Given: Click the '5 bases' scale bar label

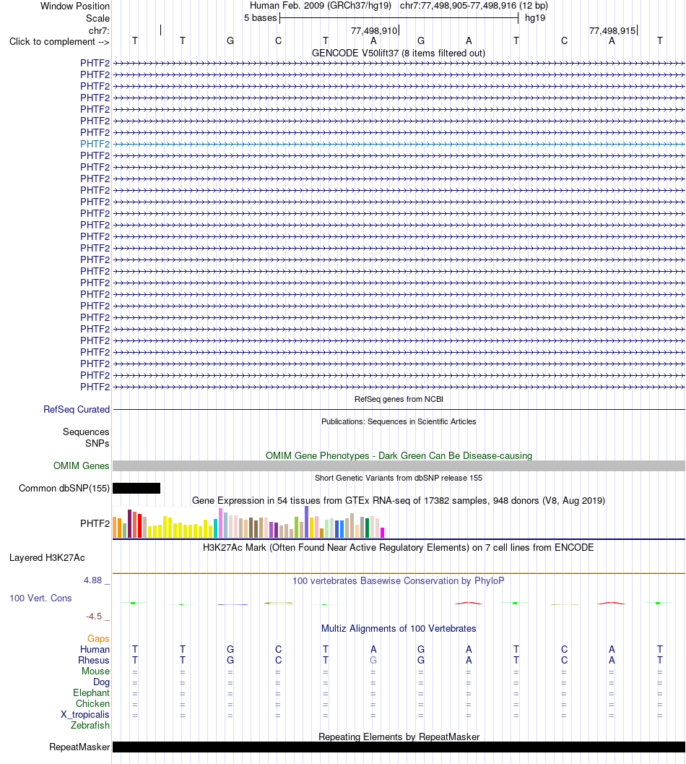Looking at the screenshot, I should pos(261,18).
